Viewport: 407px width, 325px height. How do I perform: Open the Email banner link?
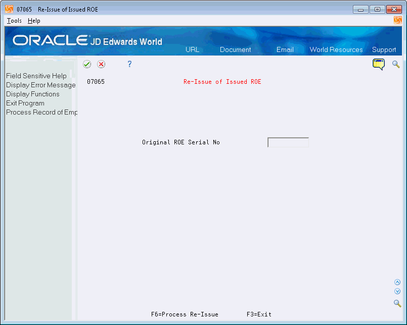(x=285, y=49)
